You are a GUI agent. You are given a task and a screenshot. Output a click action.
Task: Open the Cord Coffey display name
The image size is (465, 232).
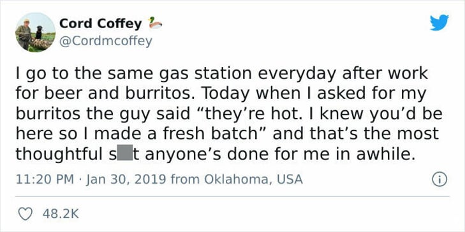click(x=101, y=24)
